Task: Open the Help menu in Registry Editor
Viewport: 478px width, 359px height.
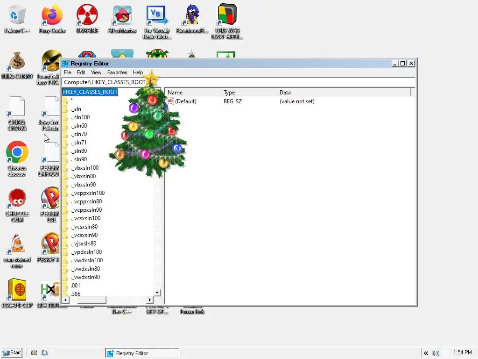Action: (138, 72)
